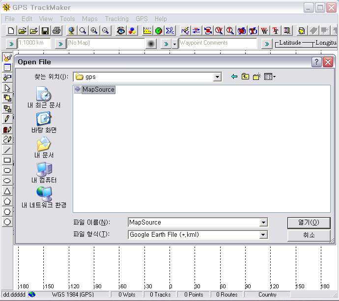Click the red T text icon
Screen dimensions: 339x301
pyautogui.click(x=276, y=31)
